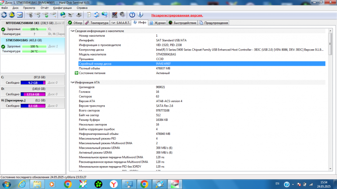Switch to the Обзор tab
Viewport: 337px width, 189px height.
(75, 23)
